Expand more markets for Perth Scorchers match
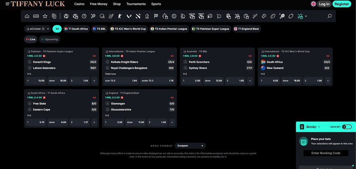Screen dimensions: 356x169 250,81
